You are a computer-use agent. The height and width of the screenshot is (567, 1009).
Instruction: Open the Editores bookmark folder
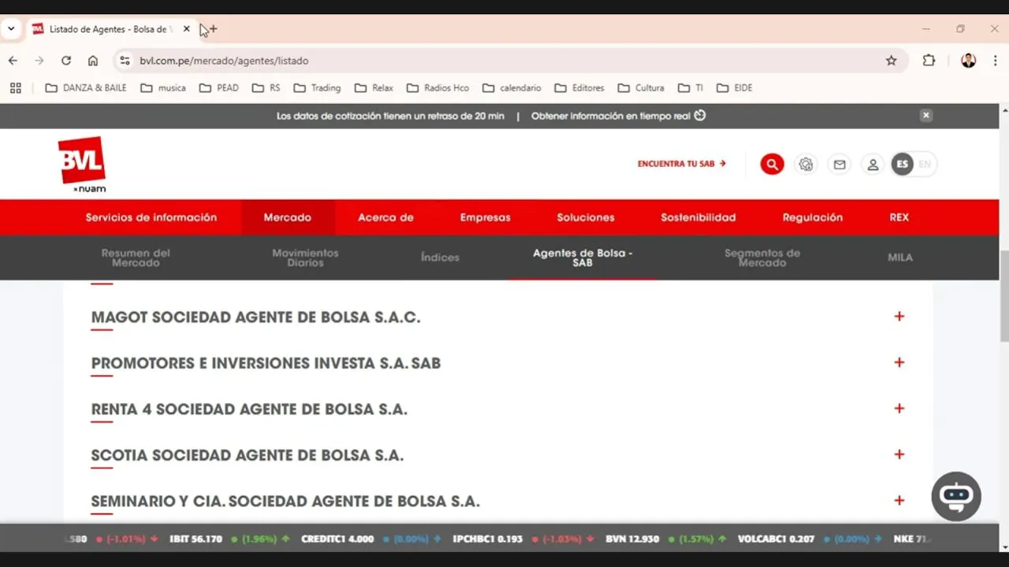click(579, 88)
